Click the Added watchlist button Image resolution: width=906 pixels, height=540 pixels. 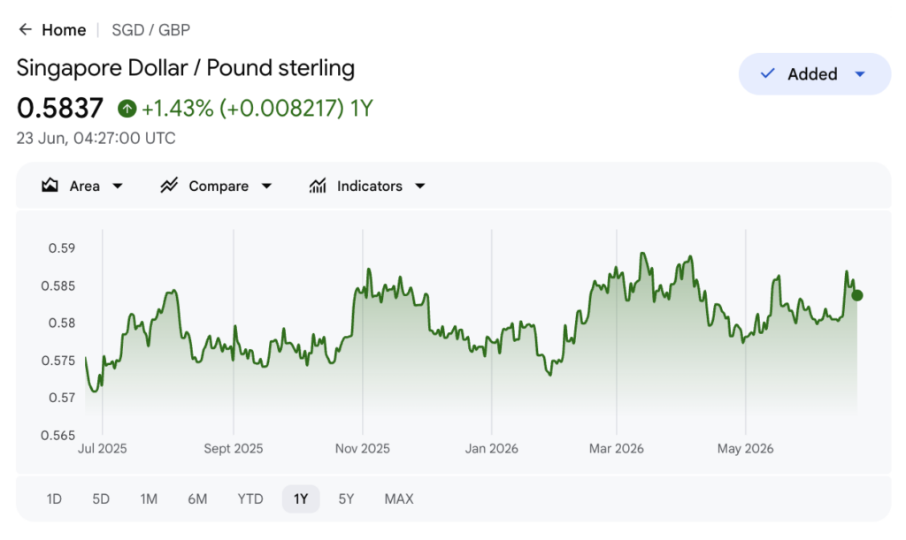tap(815, 74)
